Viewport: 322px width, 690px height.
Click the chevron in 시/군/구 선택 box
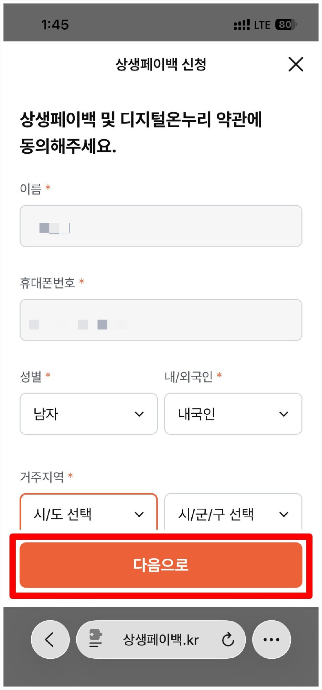coord(283,515)
